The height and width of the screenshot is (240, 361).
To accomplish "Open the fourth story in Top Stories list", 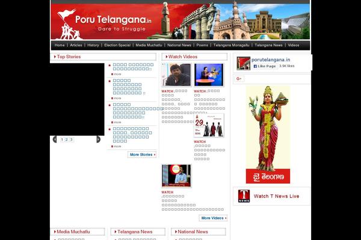I will 132,135.
